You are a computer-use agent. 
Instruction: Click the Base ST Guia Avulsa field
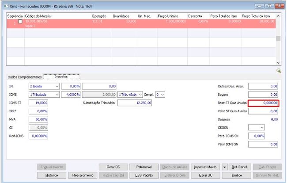(264, 103)
